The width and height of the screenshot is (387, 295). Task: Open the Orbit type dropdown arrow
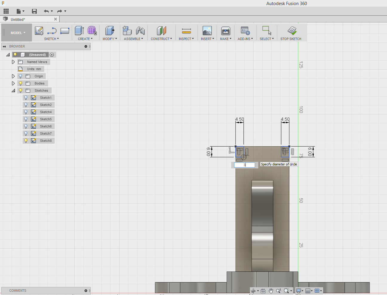click(258, 291)
